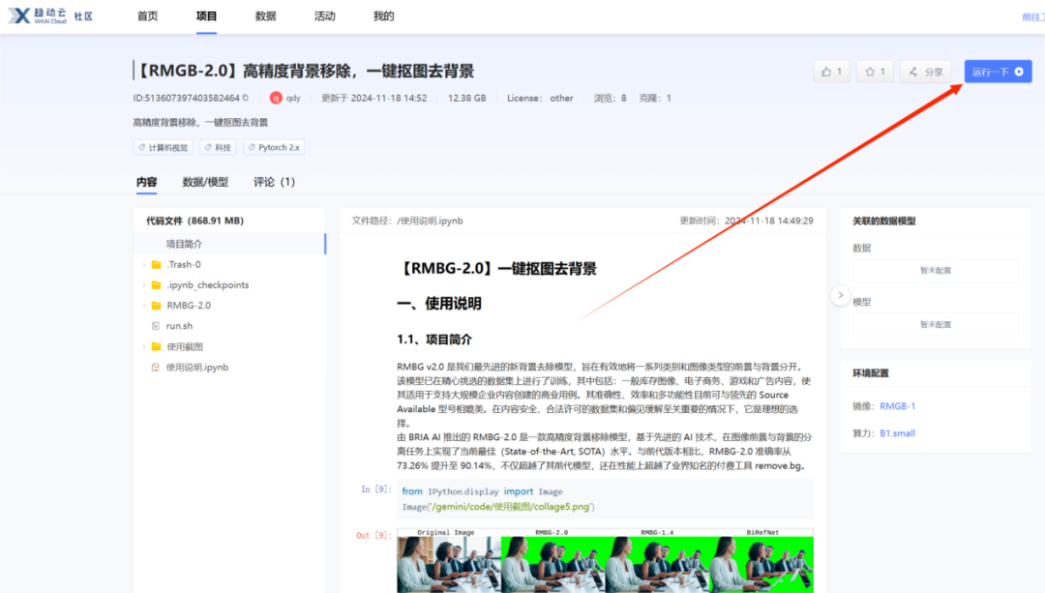This screenshot has width=1045, height=593.
Task: Click the In [9] code cell
Action: (605, 499)
